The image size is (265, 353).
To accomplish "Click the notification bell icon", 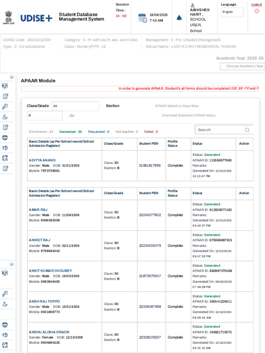I will click(179, 18).
